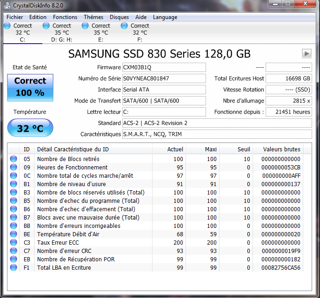Click status orb for ID B3 row
Image resolution: width=320 pixels, height=298 pixels.
[x=13, y=192]
